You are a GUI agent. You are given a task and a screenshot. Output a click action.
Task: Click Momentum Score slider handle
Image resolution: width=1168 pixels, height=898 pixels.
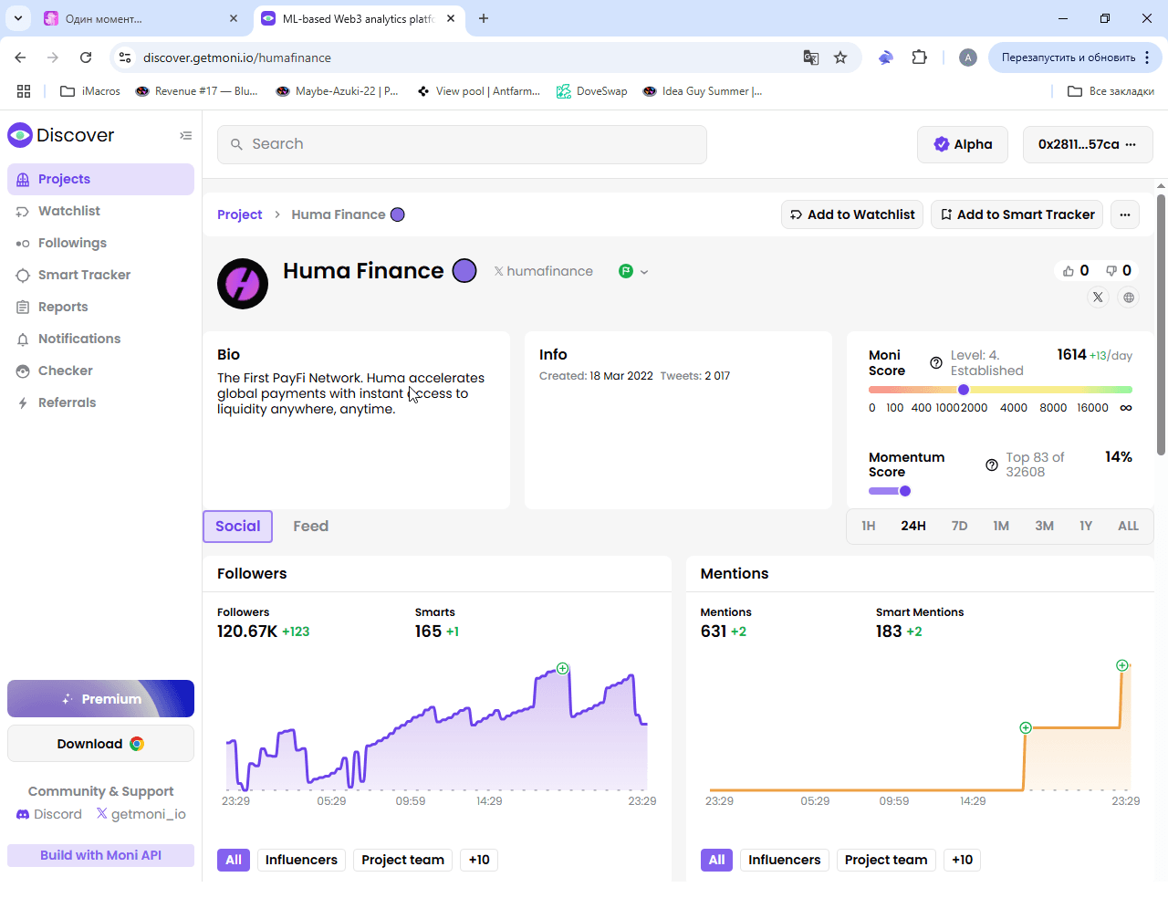(905, 491)
